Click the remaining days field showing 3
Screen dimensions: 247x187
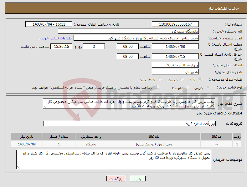pos(94,46)
